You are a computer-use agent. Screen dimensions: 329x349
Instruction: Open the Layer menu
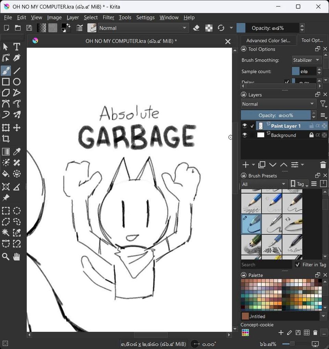(x=73, y=17)
